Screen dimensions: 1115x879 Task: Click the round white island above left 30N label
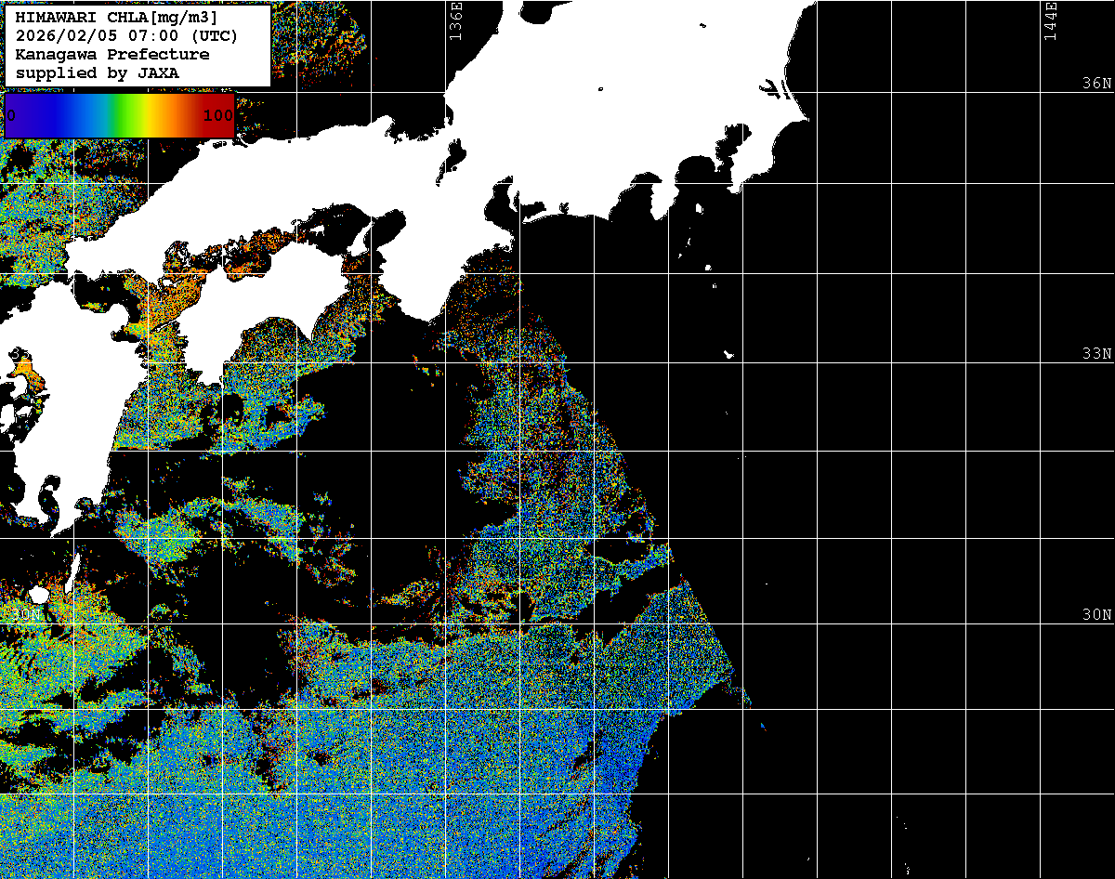click(x=39, y=594)
